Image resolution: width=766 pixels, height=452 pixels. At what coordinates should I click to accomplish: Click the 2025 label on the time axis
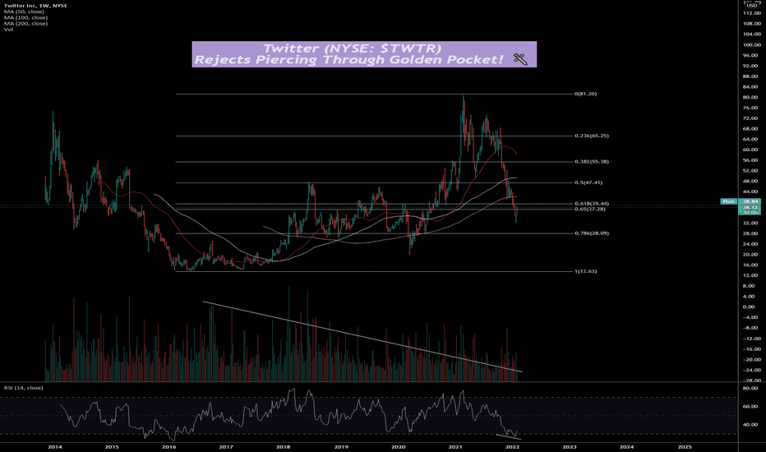pos(685,446)
